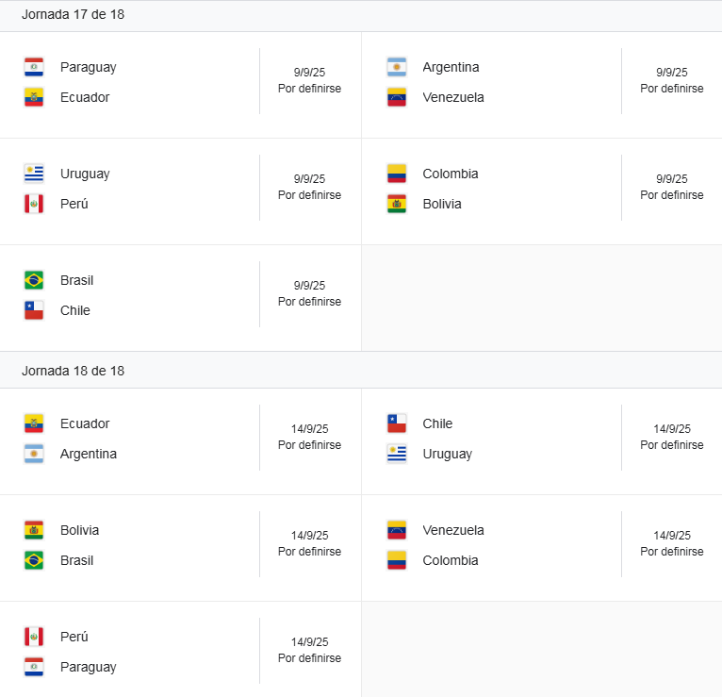Click Argentina flag in Ecuador vs Argentina match
Image resolution: width=722 pixels, height=697 pixels.
pyautogui.click(x=34, y=454)
